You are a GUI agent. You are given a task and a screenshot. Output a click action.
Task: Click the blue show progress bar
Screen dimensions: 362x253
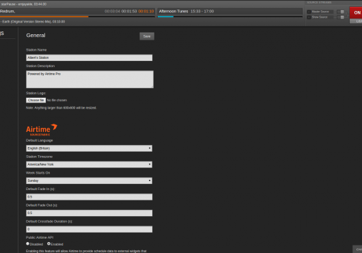click(x=165, y=16)
